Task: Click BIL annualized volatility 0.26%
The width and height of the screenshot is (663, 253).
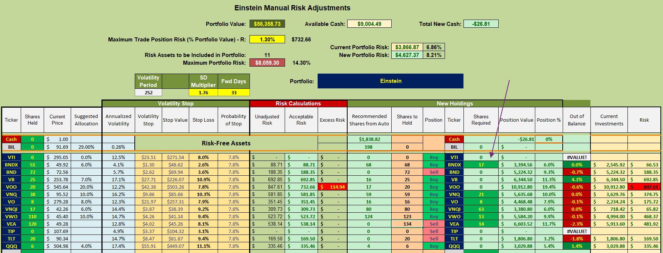Action: coord(118,147)
